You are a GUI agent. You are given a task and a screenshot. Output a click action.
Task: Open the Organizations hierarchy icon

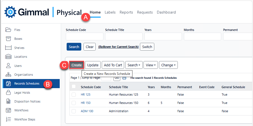point(8,75)
